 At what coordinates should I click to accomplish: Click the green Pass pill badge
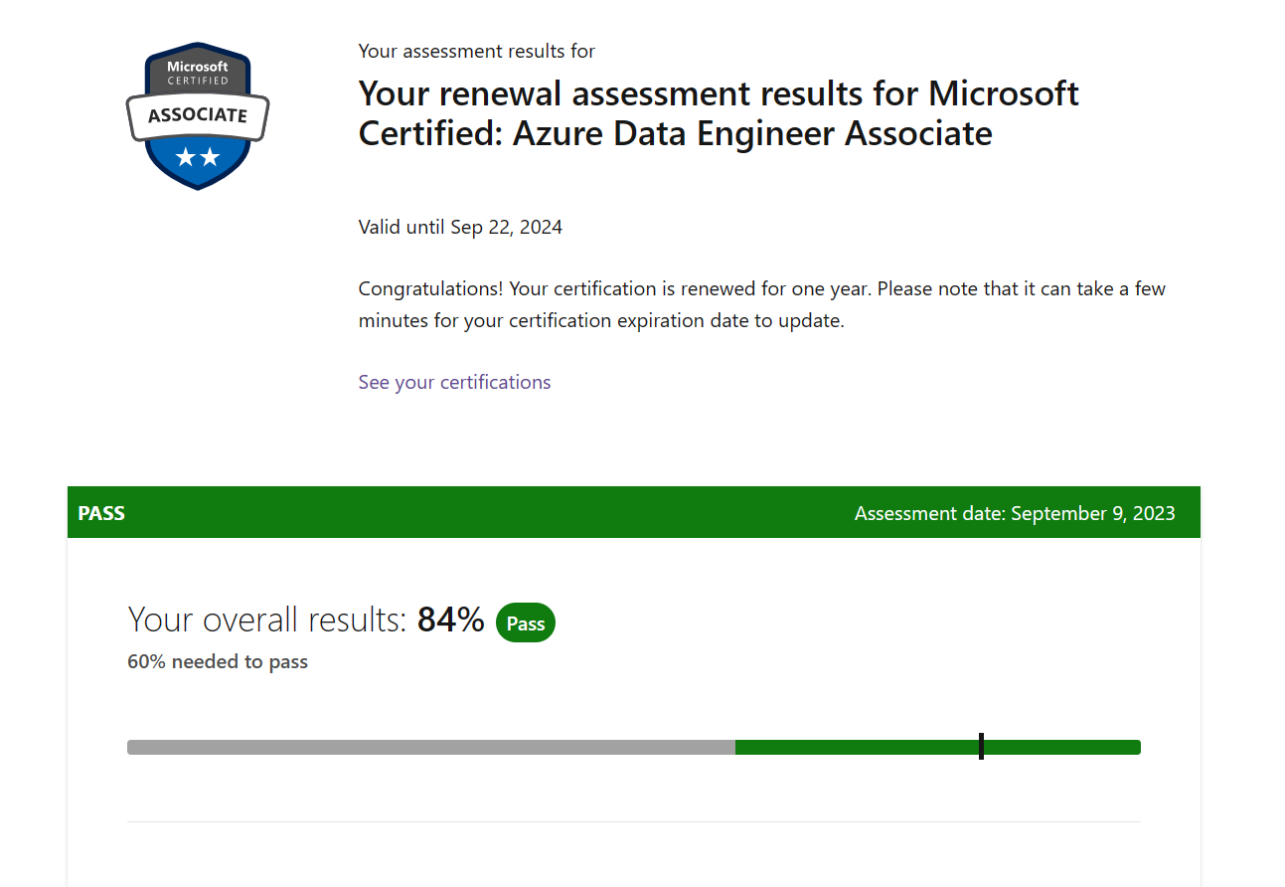525,621
